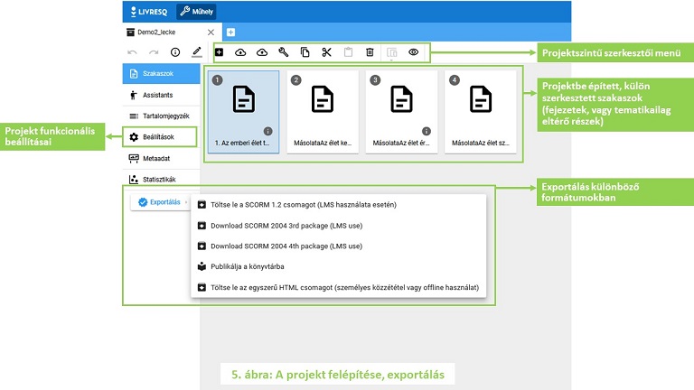Choose Download SCORM 2004 3rd package
694x390 pixels.
286,226
